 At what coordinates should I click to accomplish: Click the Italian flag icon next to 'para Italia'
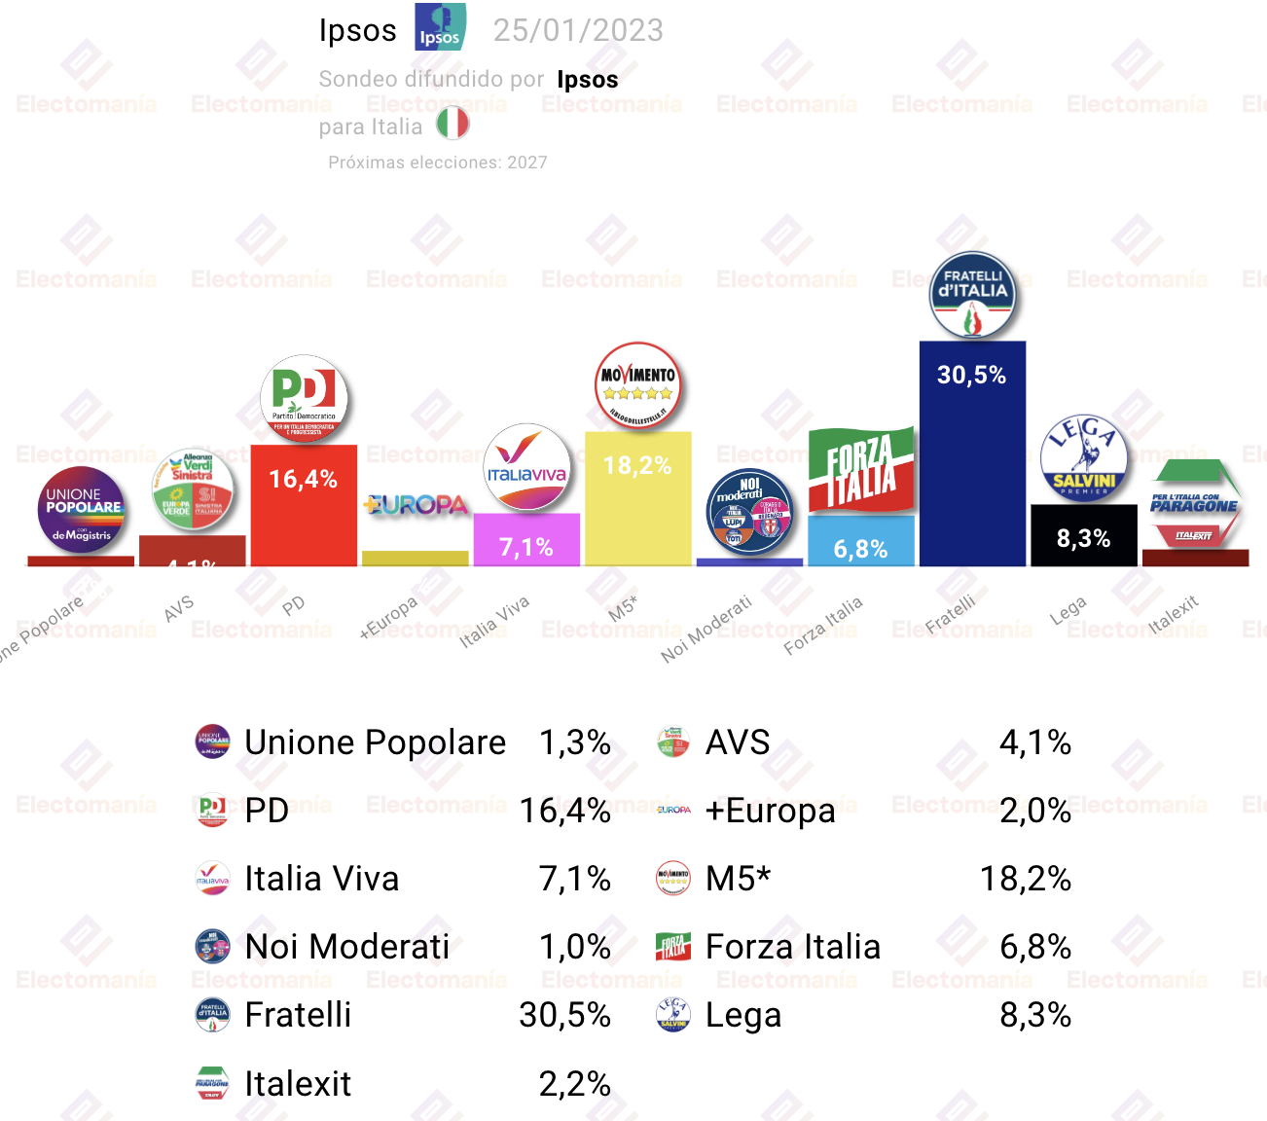click(452, 124)
